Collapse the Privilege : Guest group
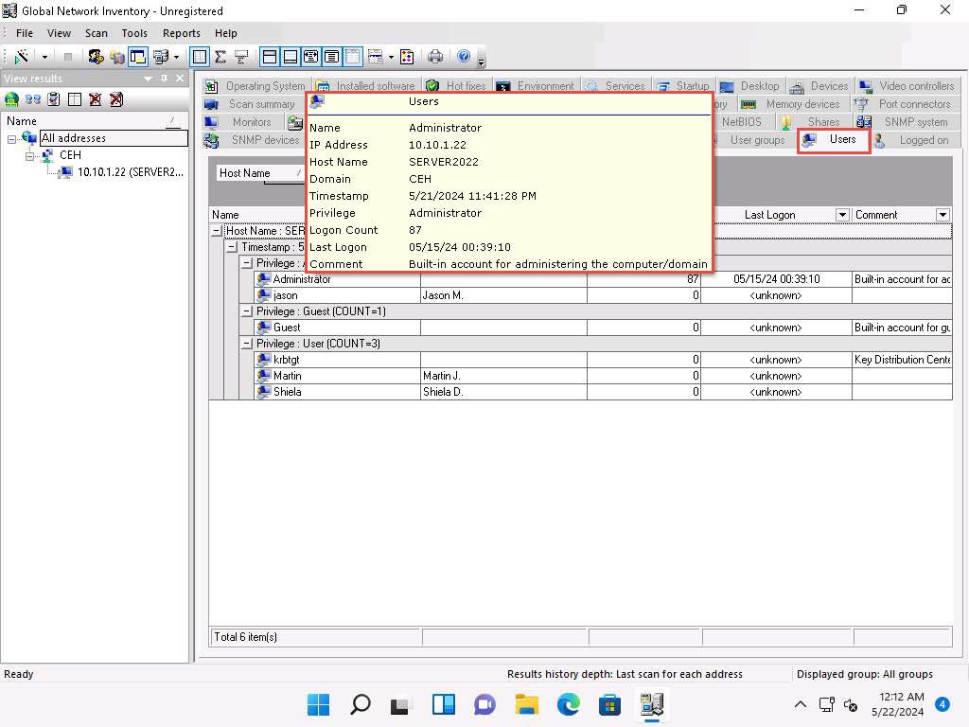This screenshot has height=727, width=969. point(247,311)
